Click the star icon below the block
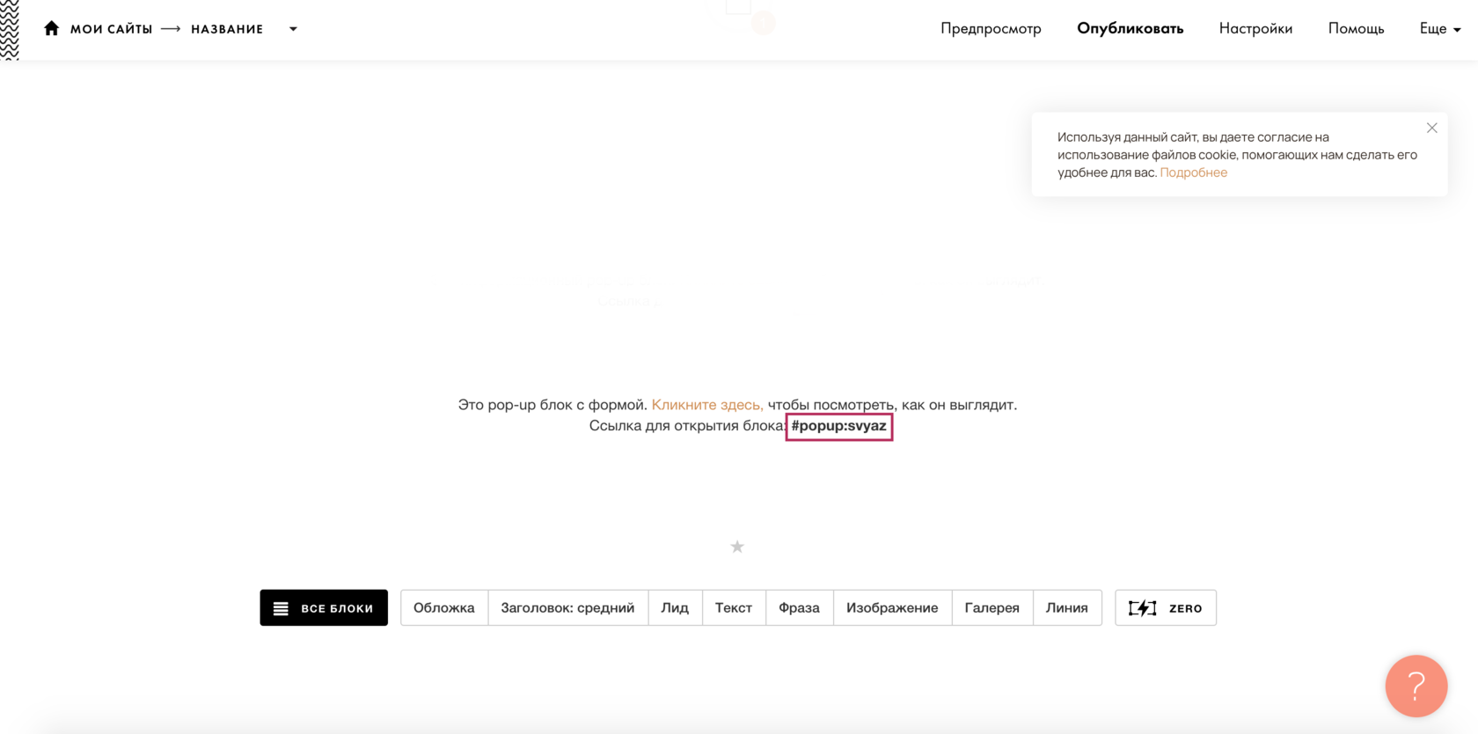The height and width of the screenshot is (734, 1478). point(737,547)
